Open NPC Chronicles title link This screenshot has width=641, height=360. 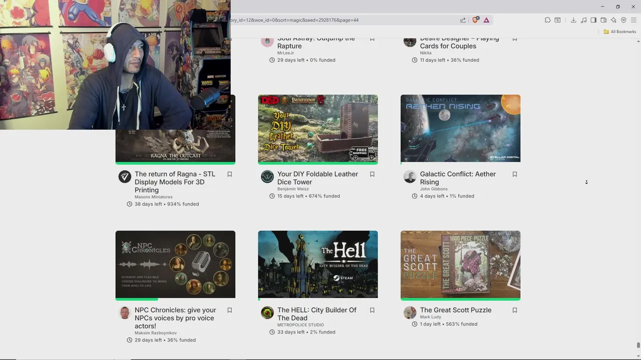click(x=175, y=318)
